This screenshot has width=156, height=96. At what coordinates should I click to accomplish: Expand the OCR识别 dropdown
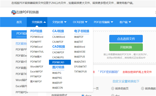point(80,22)
